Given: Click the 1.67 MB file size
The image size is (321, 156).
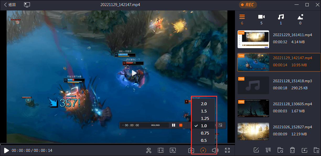Looking at the screenshot, I should tap(298, 111).
